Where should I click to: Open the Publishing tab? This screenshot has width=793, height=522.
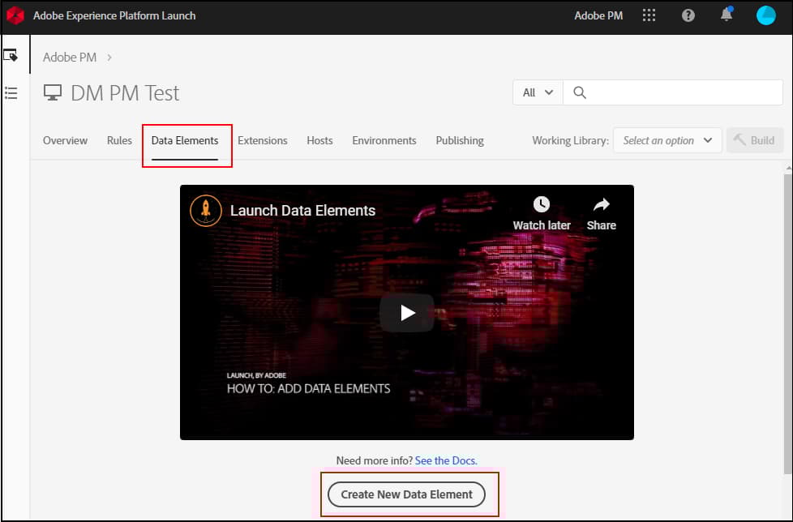pyautogui.click(x=459, y=140)
